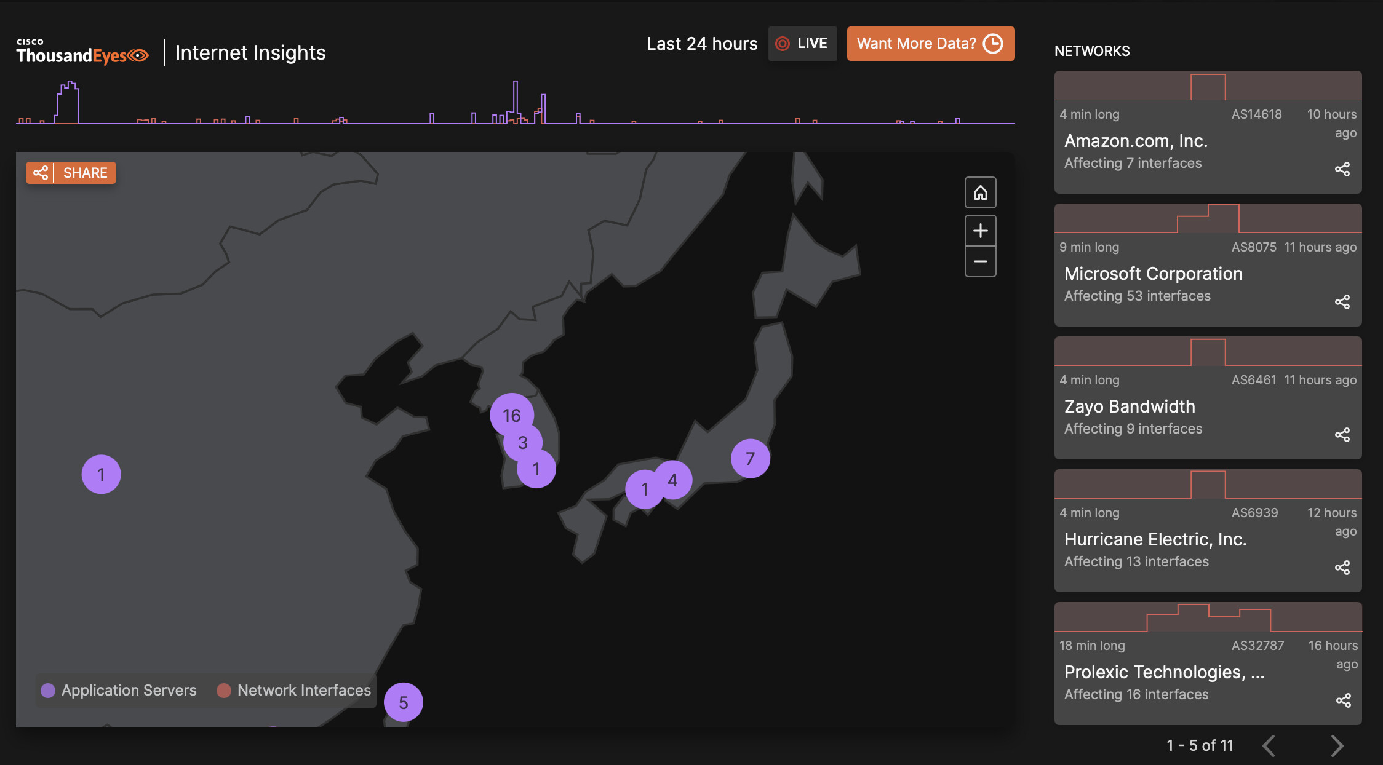Click the map cluster marker labeled 3
1383x765 pixels.
coord(523,442)
